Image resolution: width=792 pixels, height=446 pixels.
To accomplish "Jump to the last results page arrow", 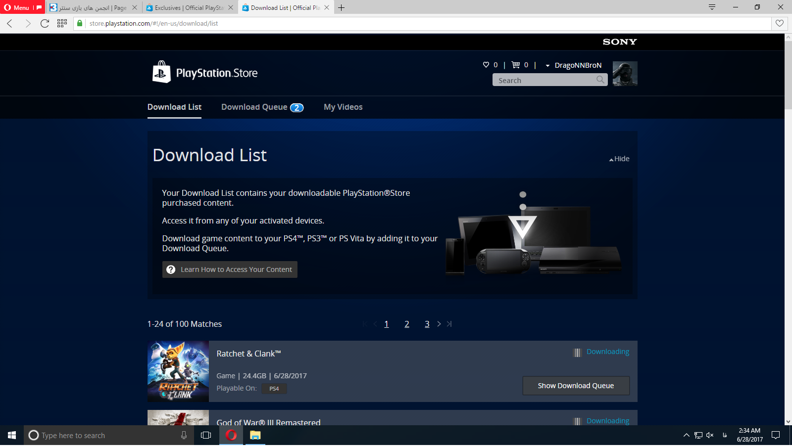I will [449, 324].
